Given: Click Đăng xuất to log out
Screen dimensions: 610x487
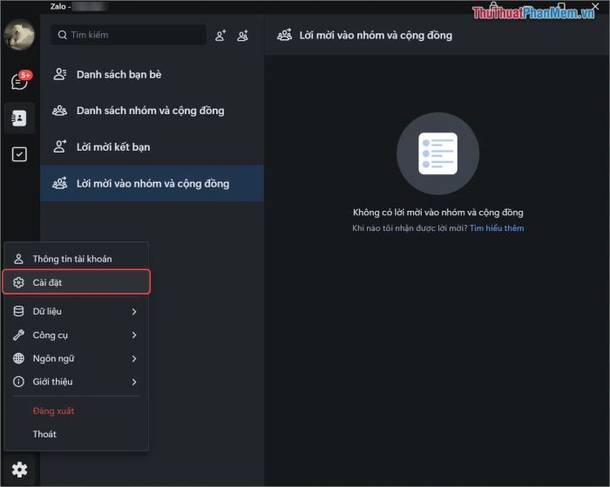Looking at the screenshot, I should (x=53, y=410).
